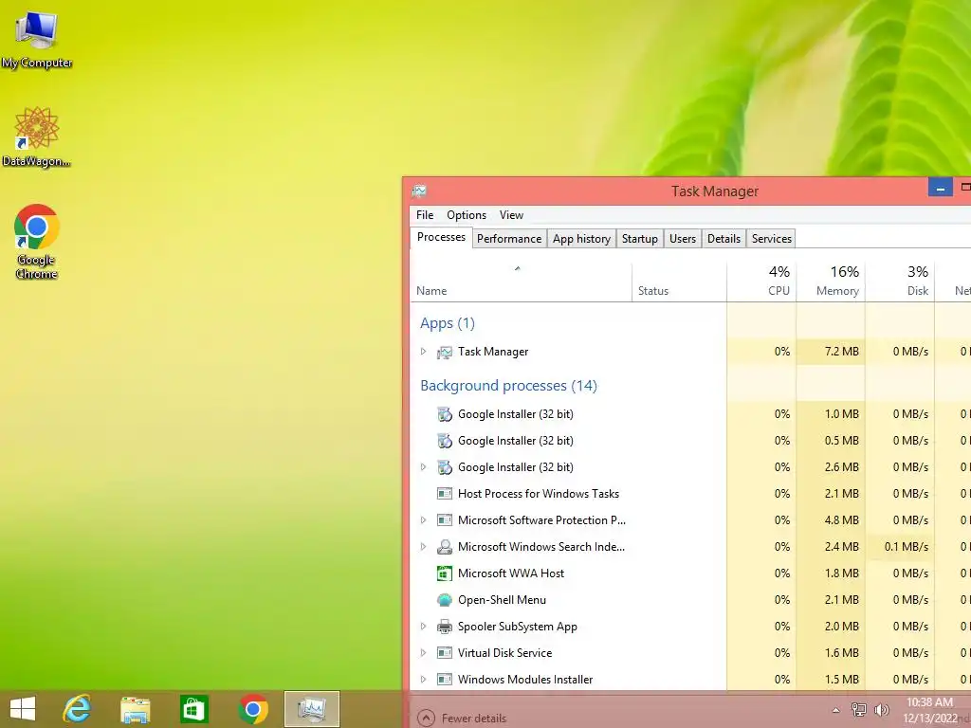971x728 pixels.
Task: Expand Windows Modules Installer row
Action: click(424, 680)
